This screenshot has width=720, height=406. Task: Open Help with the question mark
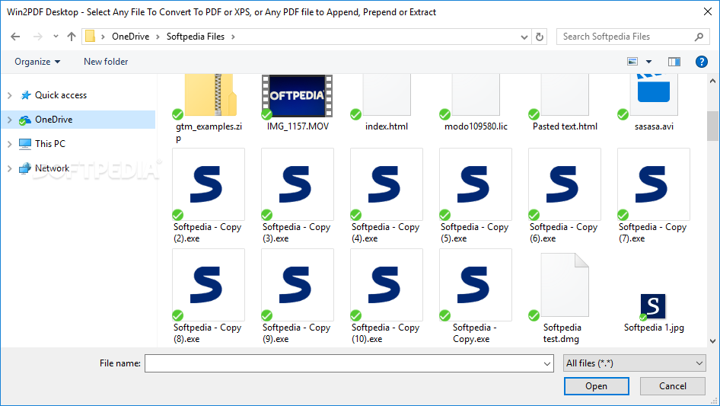[x=701, y=62]
